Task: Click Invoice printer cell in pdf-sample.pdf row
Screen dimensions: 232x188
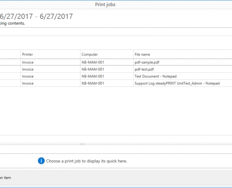Action: (51, 62)
